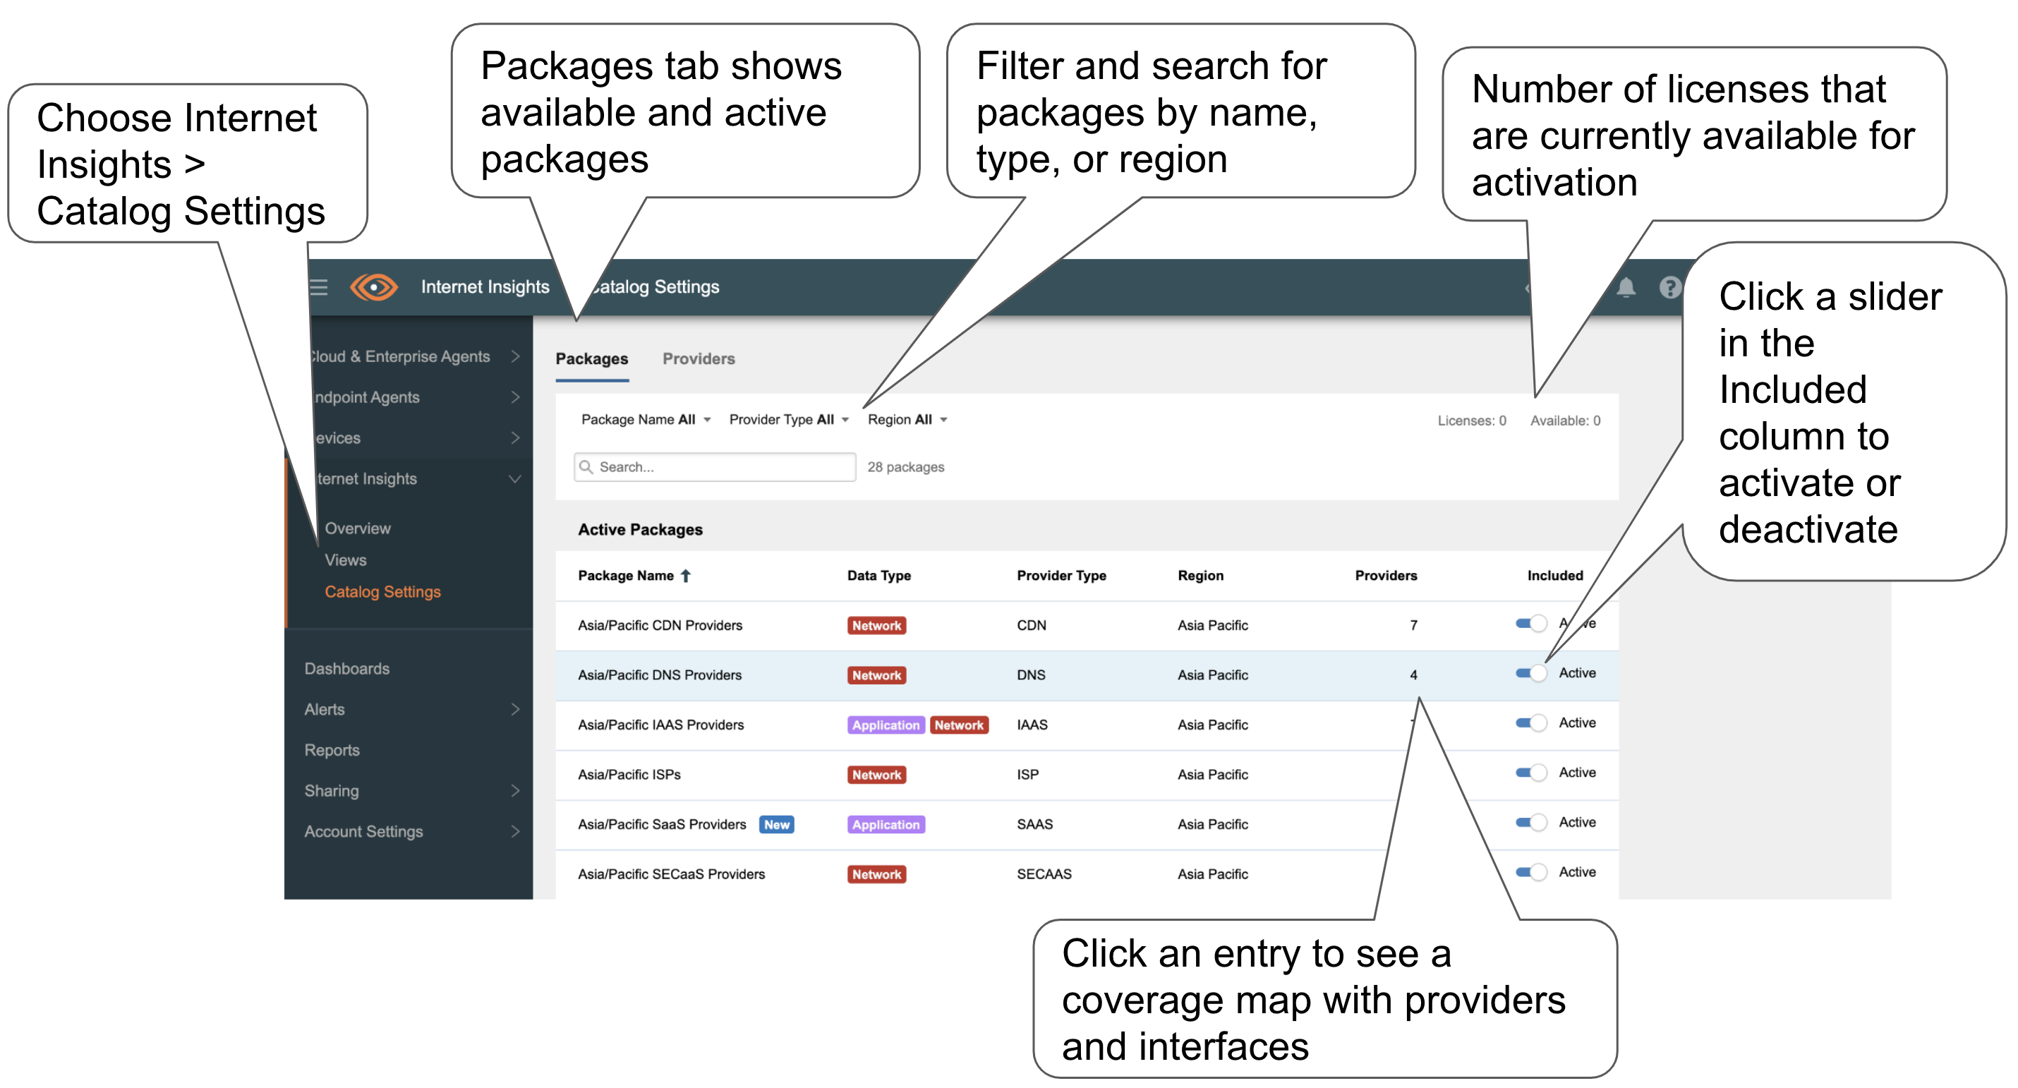Click the Provider Type column header
This screenshot has height=1088, width=2018.
(x=1061, y=576)
